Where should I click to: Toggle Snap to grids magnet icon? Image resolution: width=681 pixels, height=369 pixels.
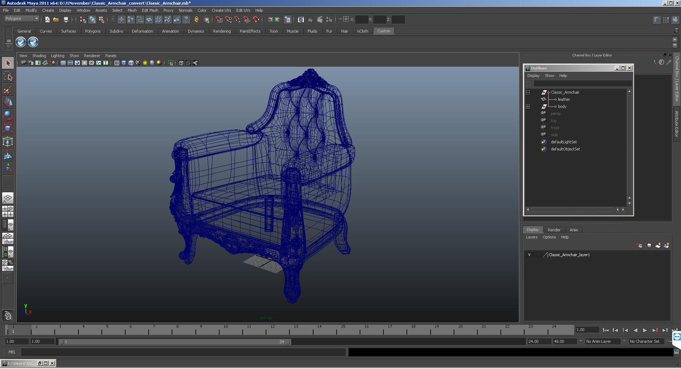click(x=219, y=20)
